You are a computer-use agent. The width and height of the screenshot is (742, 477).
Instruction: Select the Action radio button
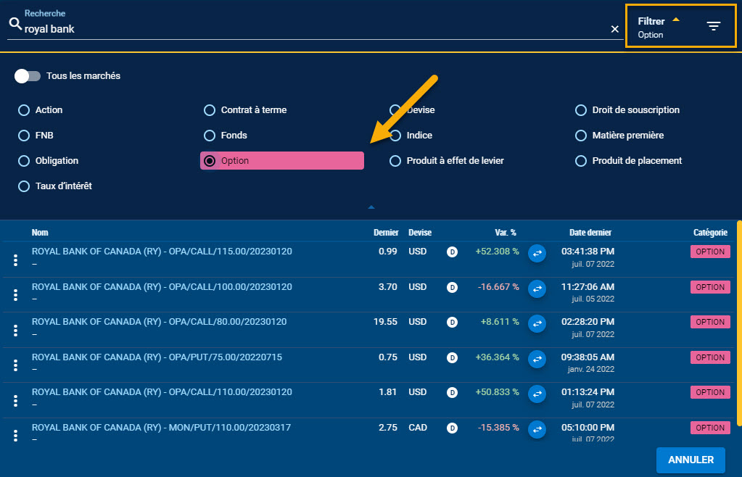pyautogui.click(x=23, y=110)
